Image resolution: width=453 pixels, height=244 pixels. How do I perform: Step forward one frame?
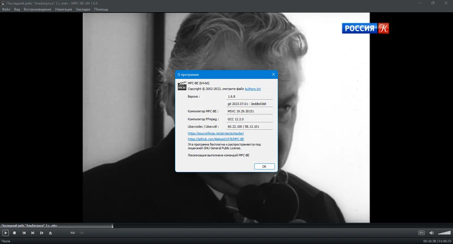coord(42,233)
